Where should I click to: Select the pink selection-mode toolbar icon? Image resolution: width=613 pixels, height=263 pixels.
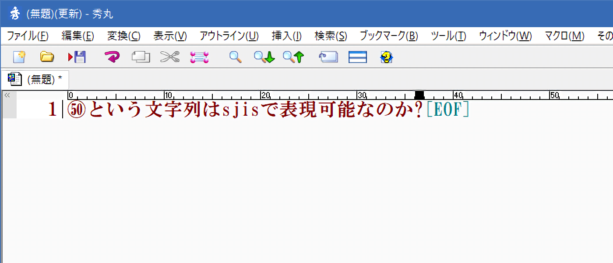coord(197,57)
